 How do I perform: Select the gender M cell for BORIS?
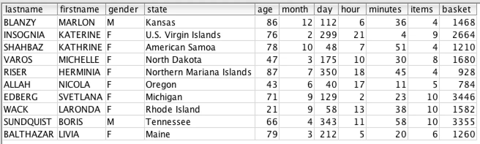125,122
